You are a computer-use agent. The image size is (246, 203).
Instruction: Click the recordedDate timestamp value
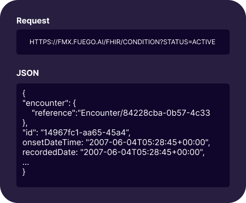pyautogui.click(x=143, y=152)
